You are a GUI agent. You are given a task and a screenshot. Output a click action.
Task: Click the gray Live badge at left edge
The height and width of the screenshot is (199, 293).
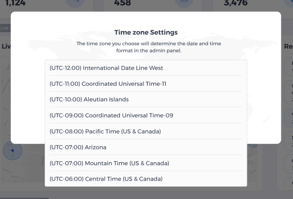click(4, 28)
